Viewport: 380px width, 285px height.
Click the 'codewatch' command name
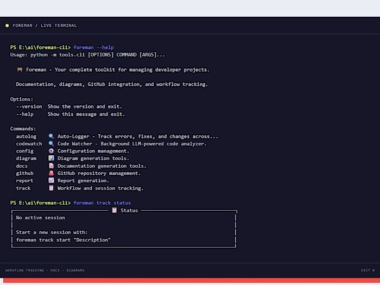tap(29, 144)
